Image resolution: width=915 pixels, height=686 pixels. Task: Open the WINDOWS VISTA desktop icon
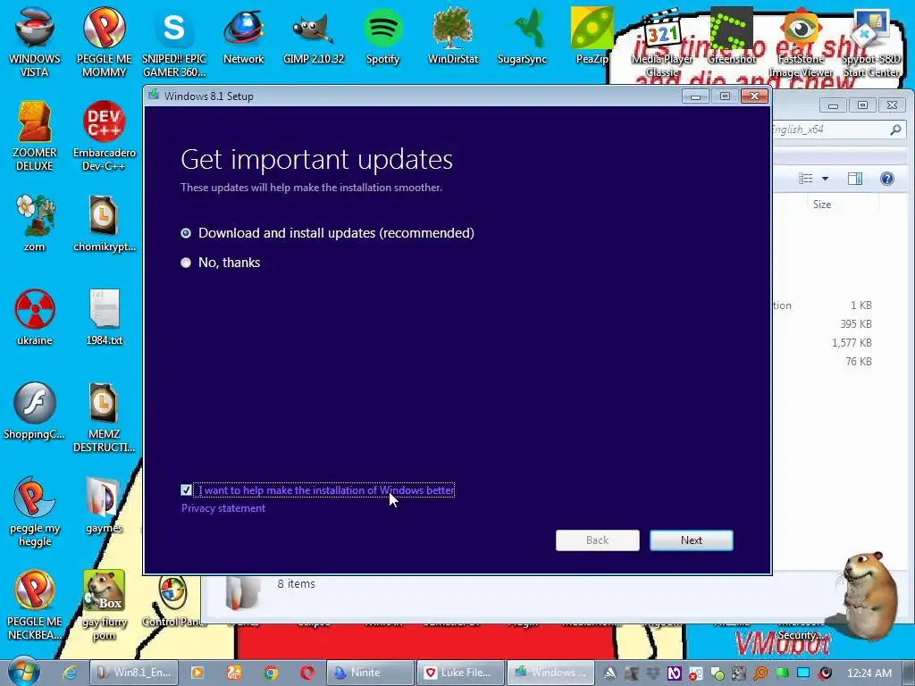point(35,41)
